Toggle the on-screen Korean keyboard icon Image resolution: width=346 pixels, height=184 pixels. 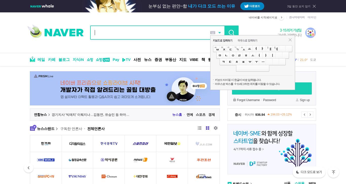pos(213,33)
